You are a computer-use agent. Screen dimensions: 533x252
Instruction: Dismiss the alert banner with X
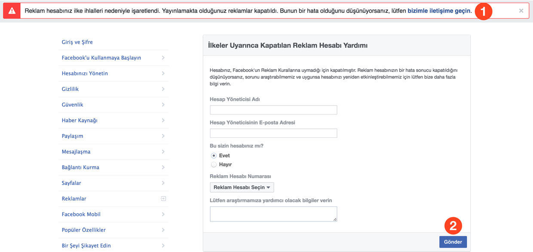click(x=521, y=11)
